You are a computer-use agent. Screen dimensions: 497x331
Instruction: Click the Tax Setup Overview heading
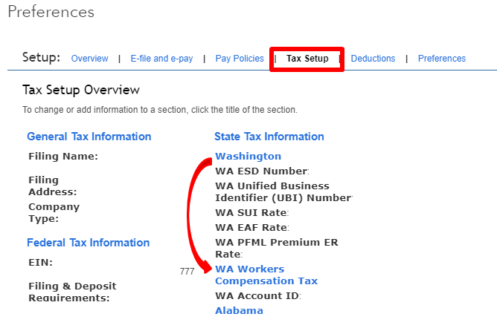point(81,90)
